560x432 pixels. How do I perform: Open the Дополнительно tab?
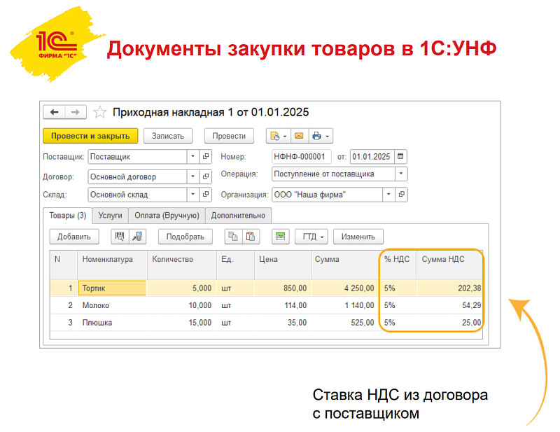click(x=238, y=216)
